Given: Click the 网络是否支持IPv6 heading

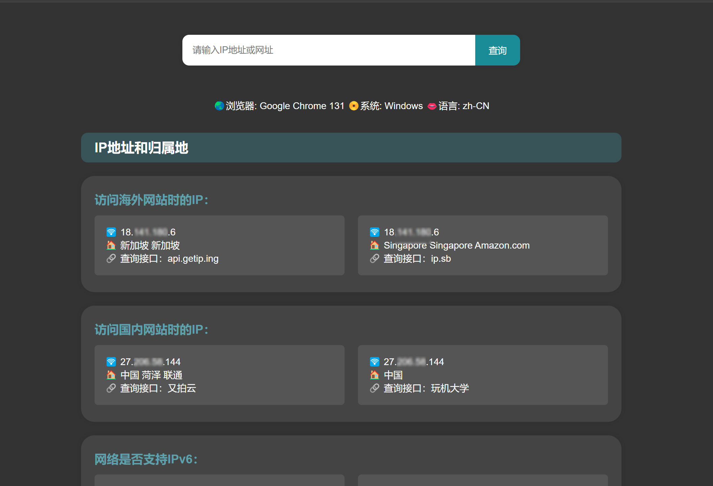Looking at the screenshot, I should (146, 459).
